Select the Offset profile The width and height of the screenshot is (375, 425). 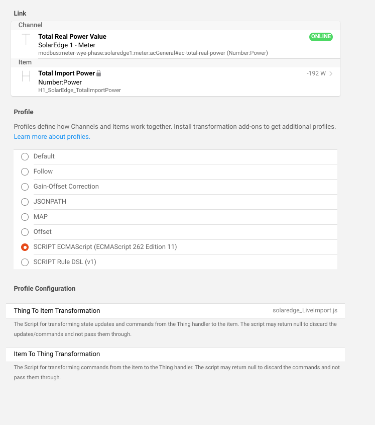tap(25, 232)
